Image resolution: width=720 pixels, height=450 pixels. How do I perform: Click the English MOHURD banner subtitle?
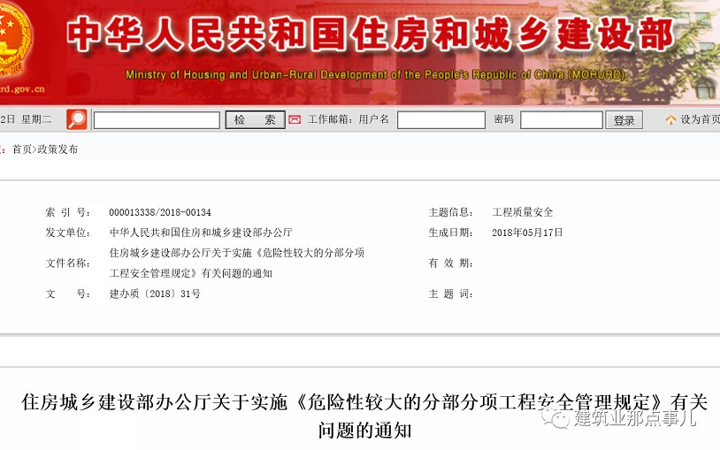(x=375, y=74)
